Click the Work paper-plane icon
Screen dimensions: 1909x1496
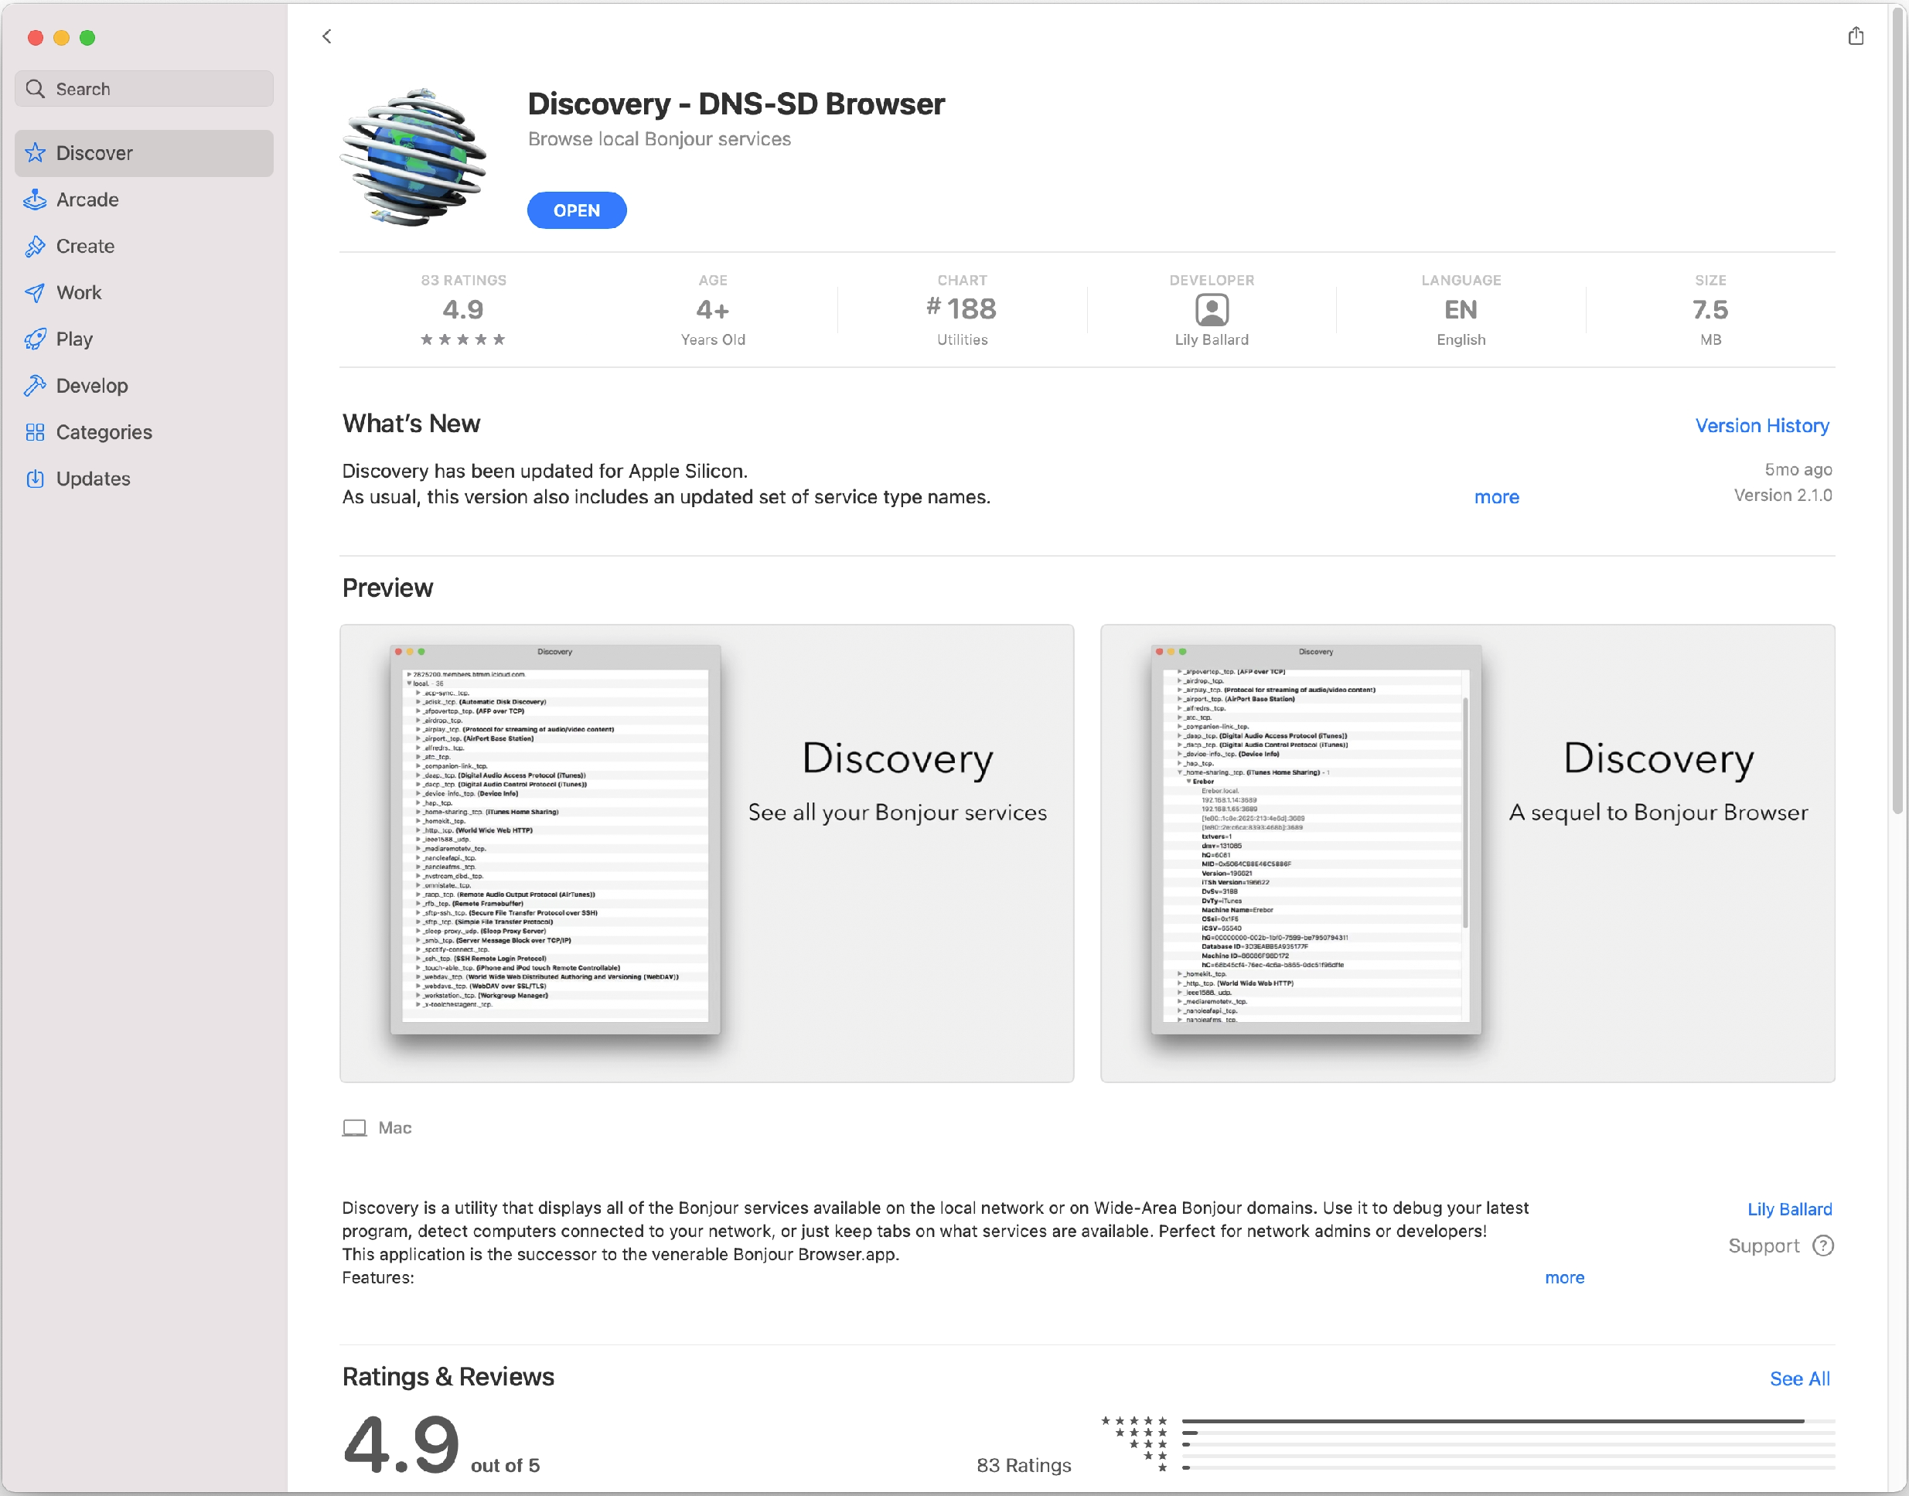click(35, 292)
